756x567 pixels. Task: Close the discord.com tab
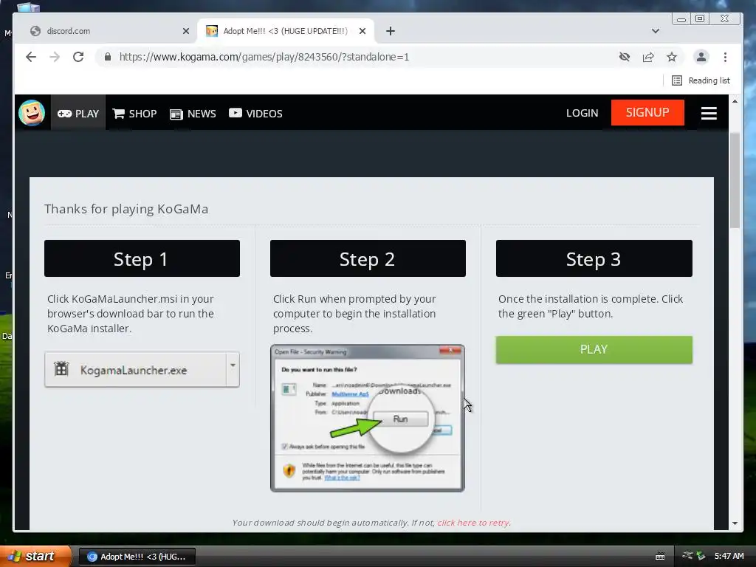pos(186,31)
